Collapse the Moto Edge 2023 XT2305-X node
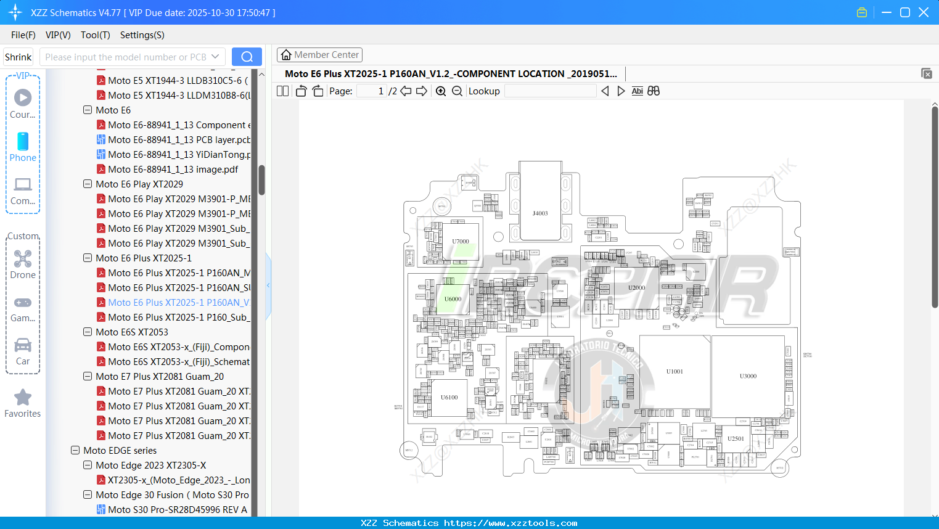Image resolution: width=939 pixels, height=529 pixels. [88, 465]
